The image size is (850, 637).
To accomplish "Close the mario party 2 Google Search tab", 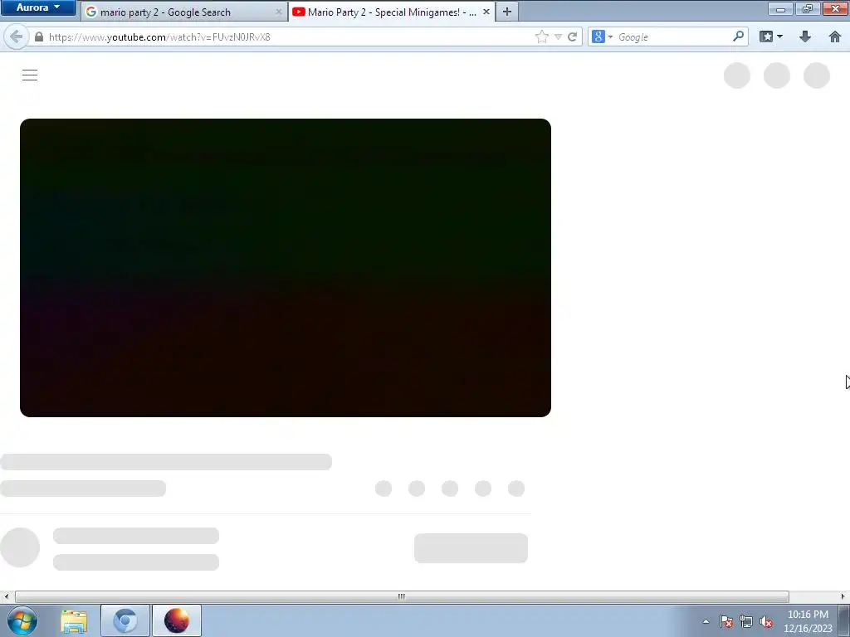I will point(279,12).
